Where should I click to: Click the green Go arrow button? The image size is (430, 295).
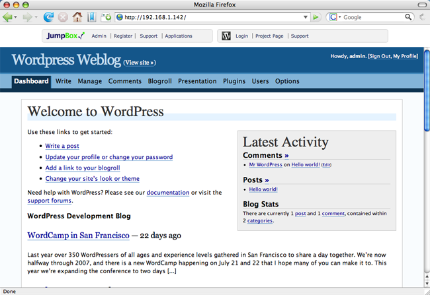316,17
